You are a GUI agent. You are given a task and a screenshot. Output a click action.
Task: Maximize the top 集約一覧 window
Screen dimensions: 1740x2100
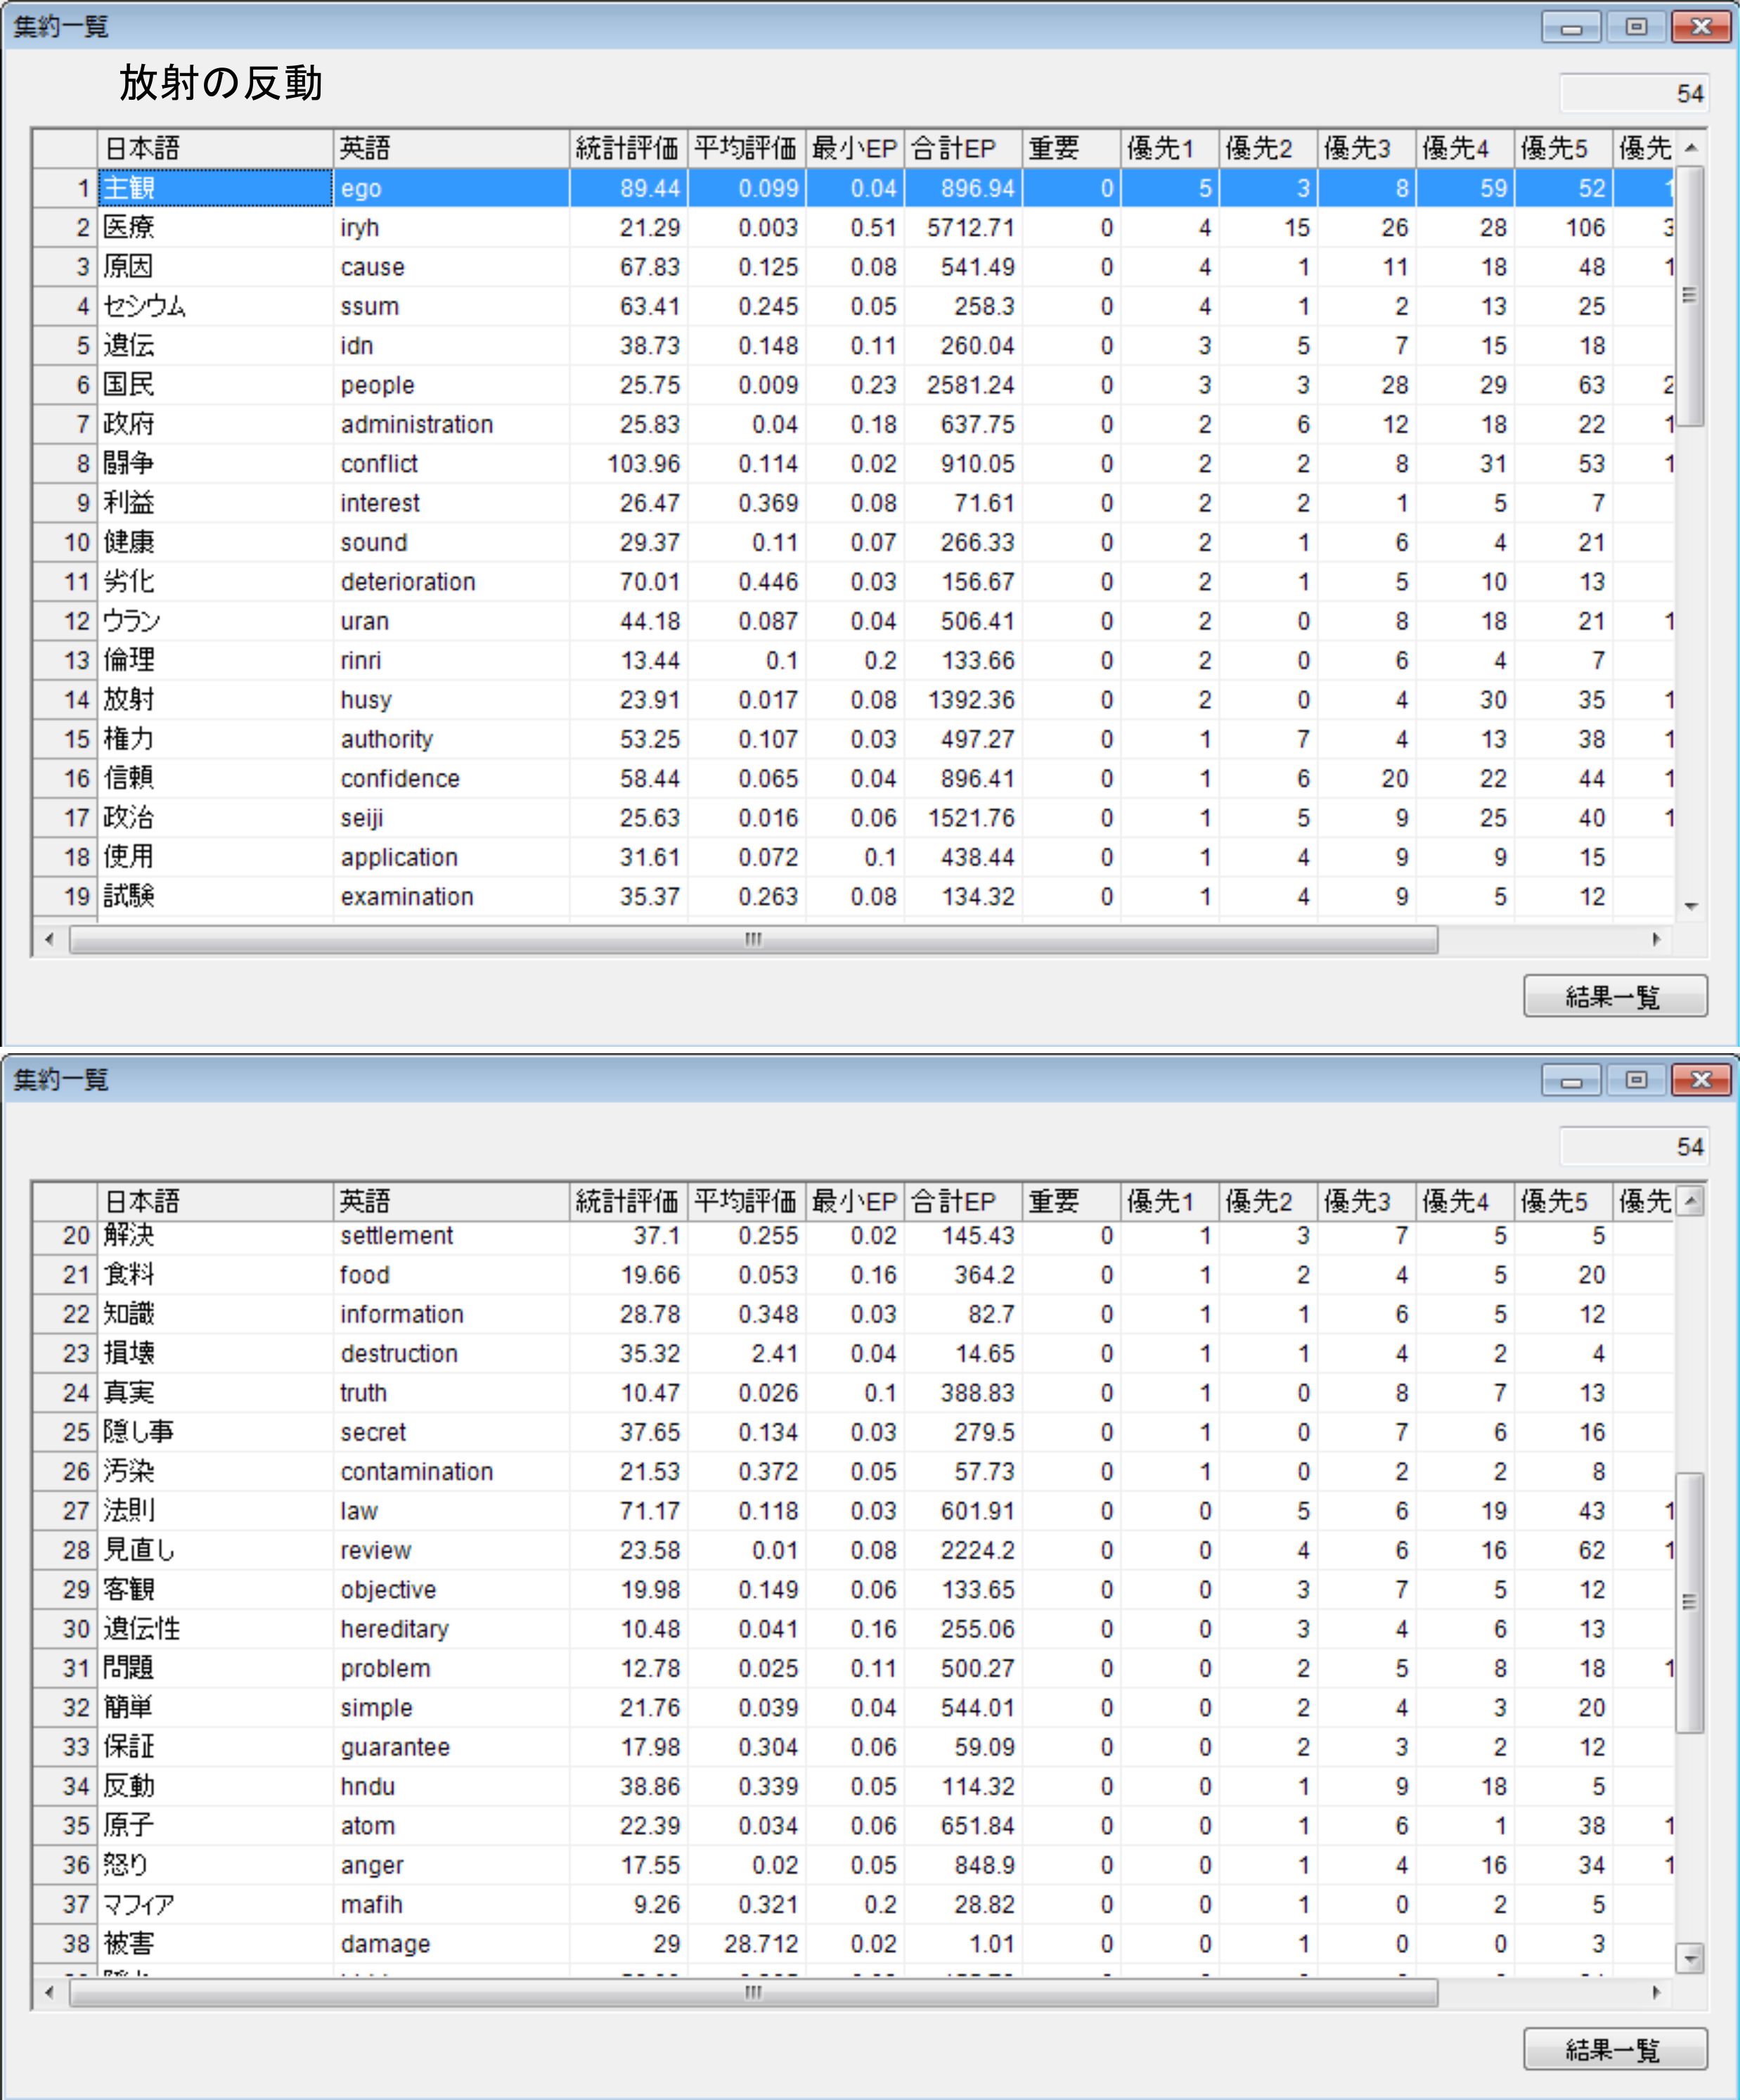1636,27
